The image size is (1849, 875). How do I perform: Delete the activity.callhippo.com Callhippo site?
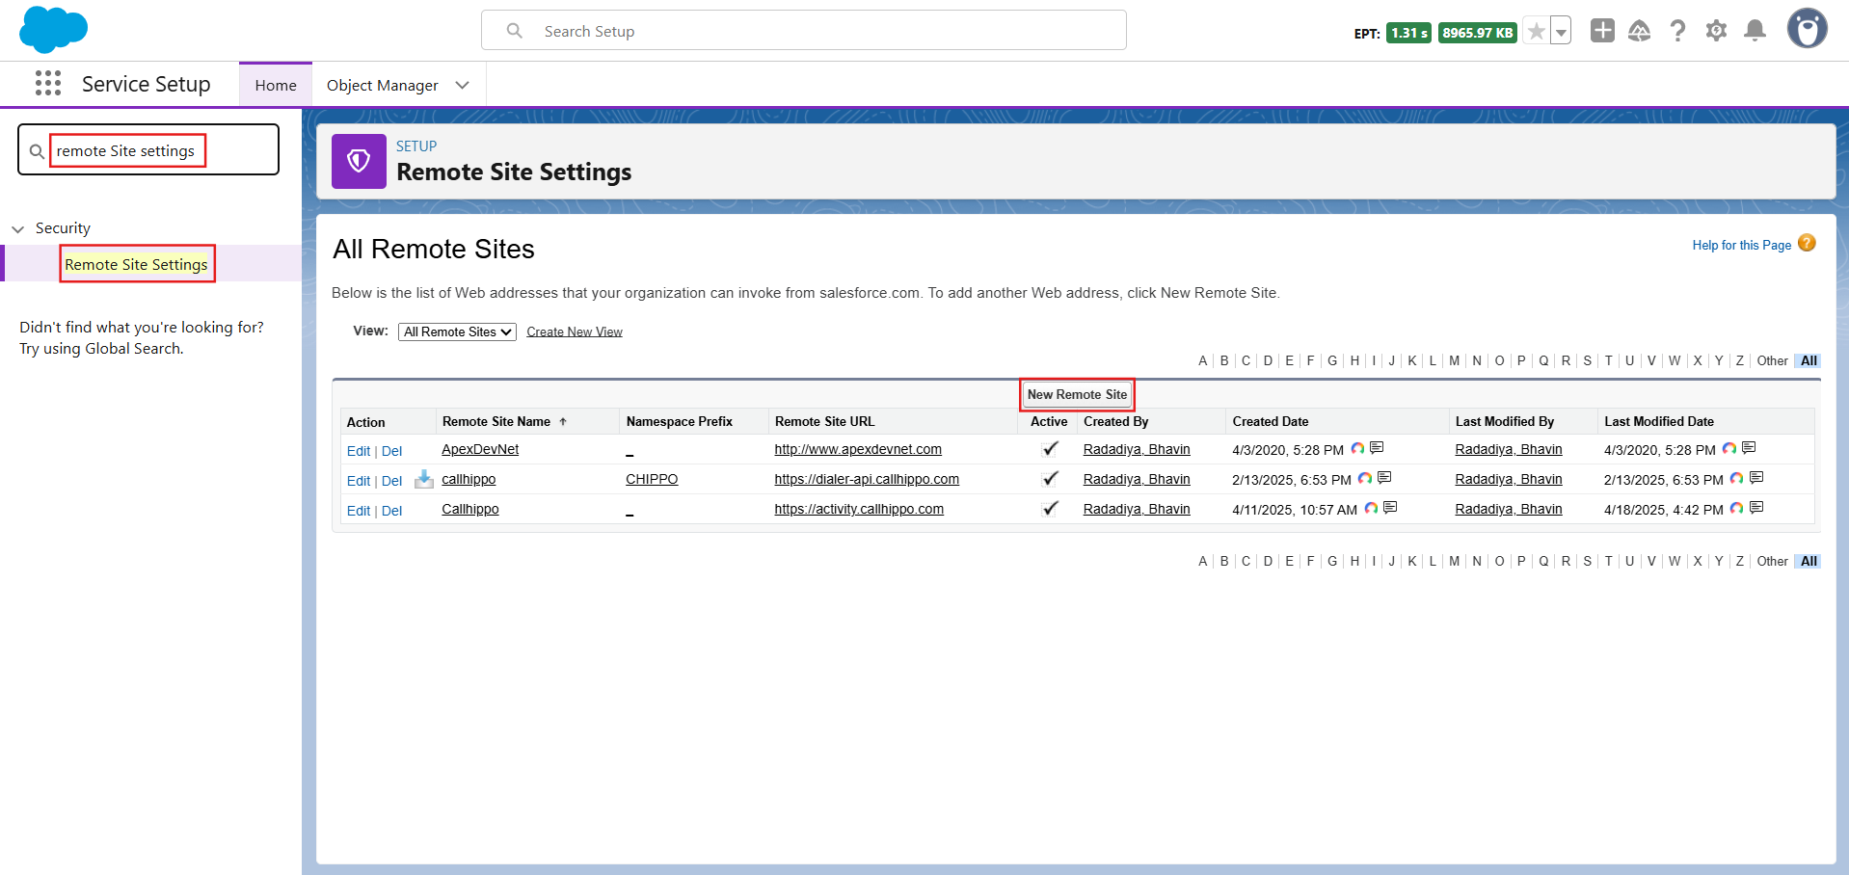pos(391,511)
